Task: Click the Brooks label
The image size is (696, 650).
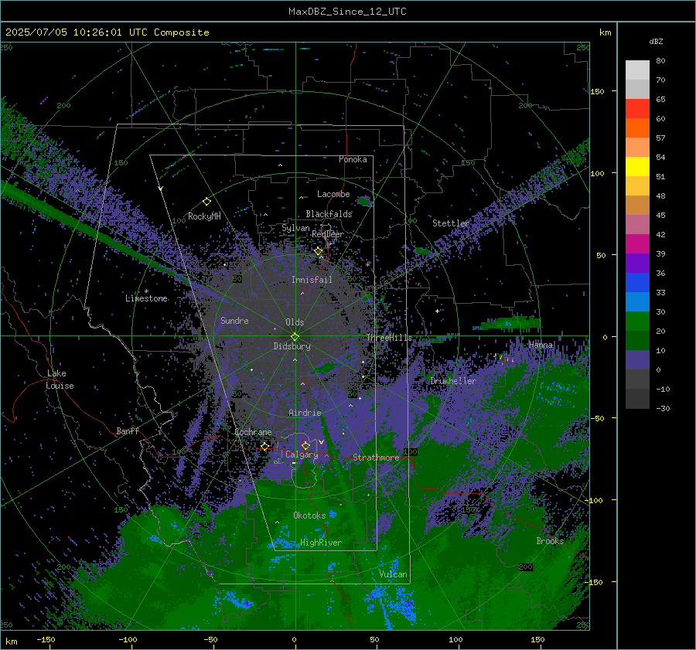Action: (x=550, y=541)
